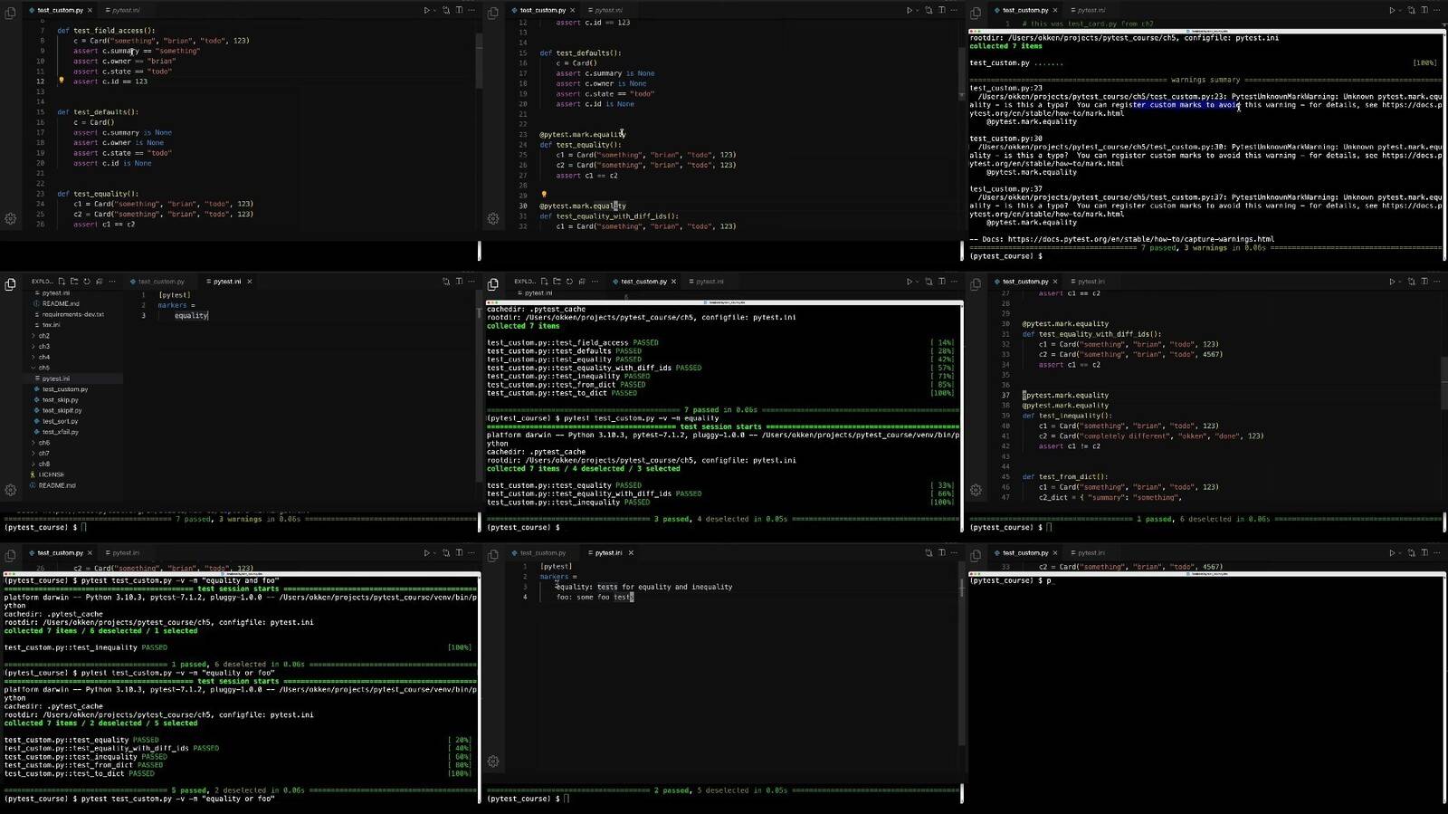This screenshot has height=814, width=1448.
Task: Open Manage gear beside the 'foo: some foo test' editor
Action: coord(493,761)
